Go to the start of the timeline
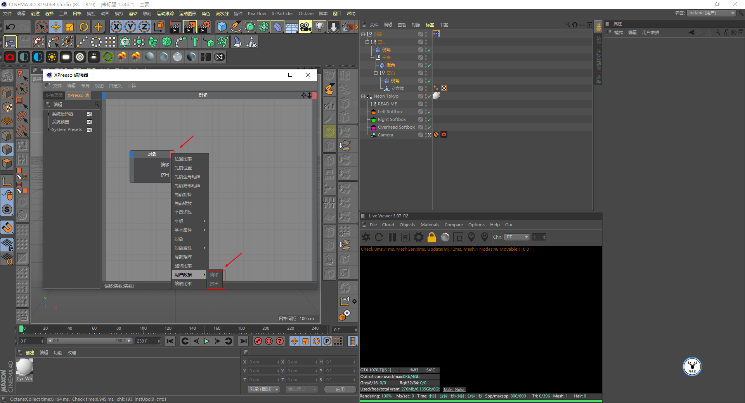The width and height of the screenshot is (745, 403). click(x=170, y=341)
